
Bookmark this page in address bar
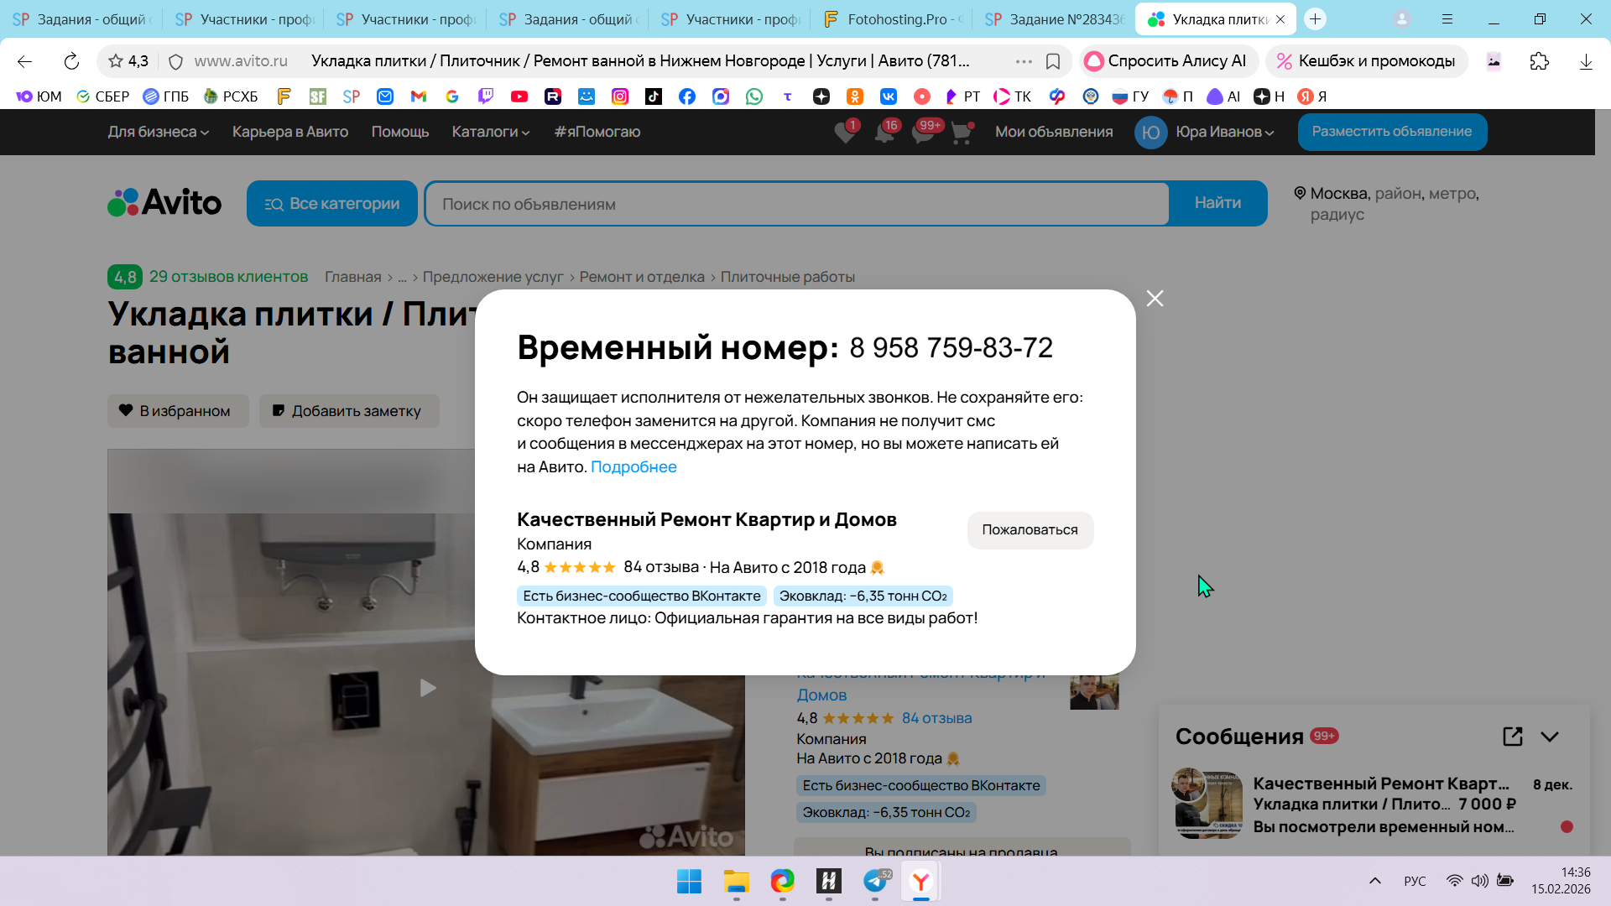1053,61
